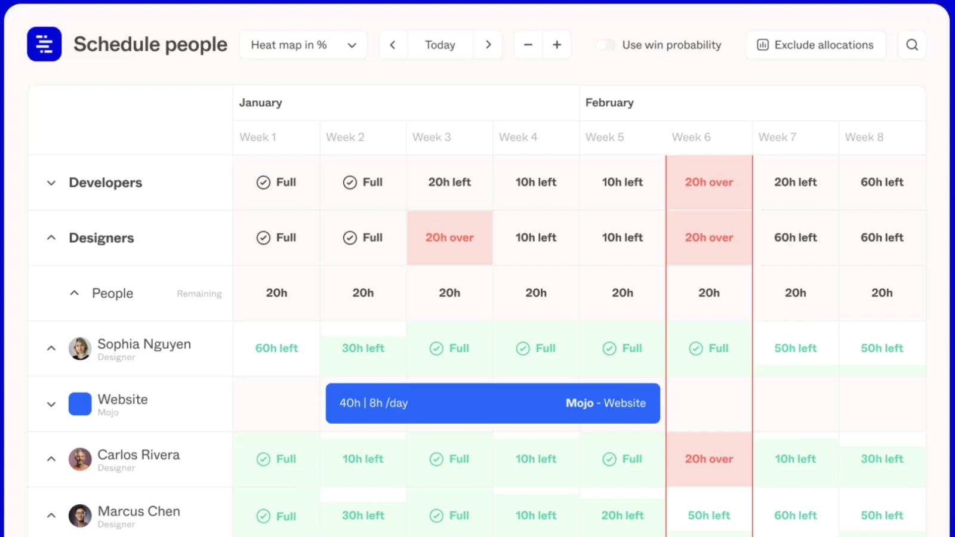Collapse Sophia Nguyen's row chevron
The height and width of the screenshot is (537, 955).
coord(51,348)
